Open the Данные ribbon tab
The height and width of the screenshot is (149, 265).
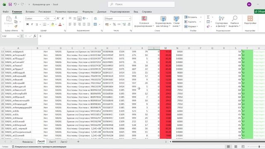point(102,12)
